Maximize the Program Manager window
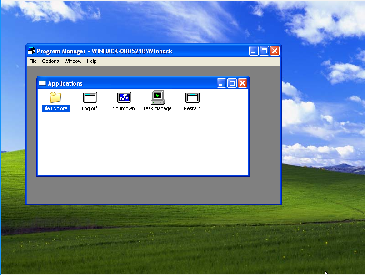Screen dimensions: 365x275 click(264, 51)
